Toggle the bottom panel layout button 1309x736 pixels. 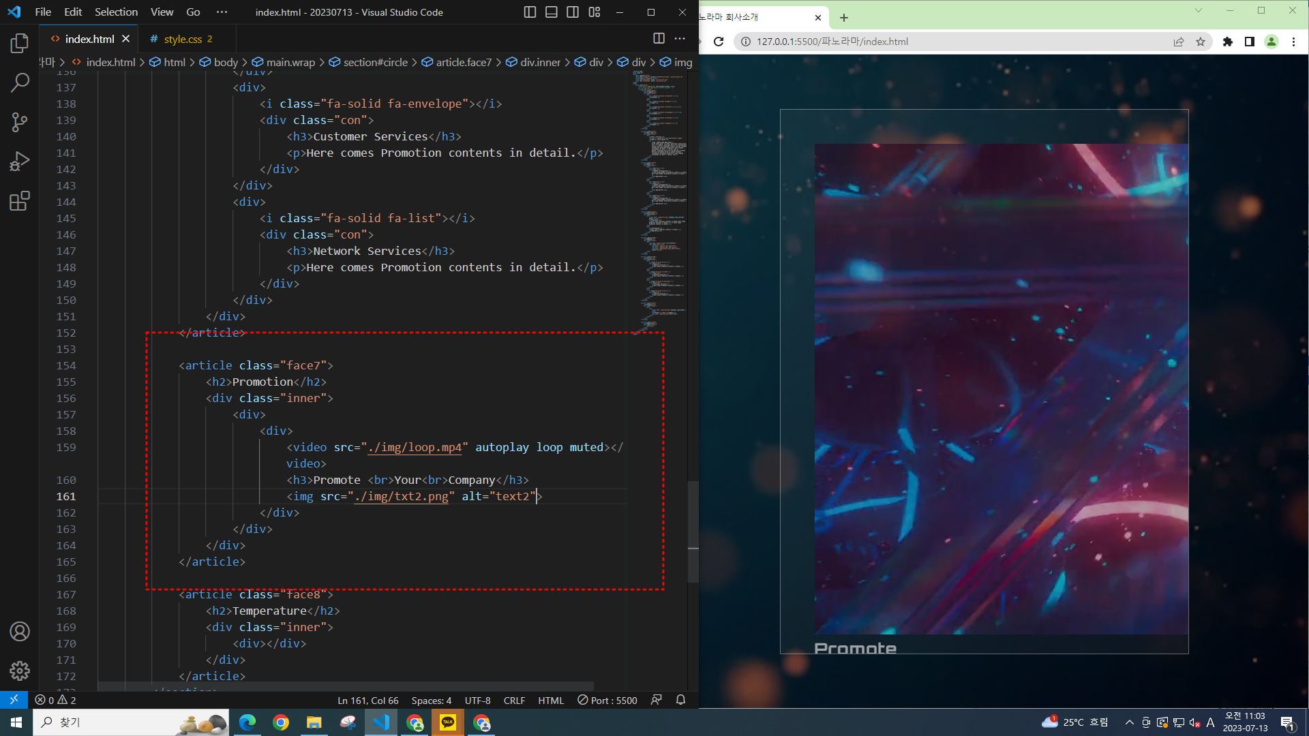tap(552, 12)
